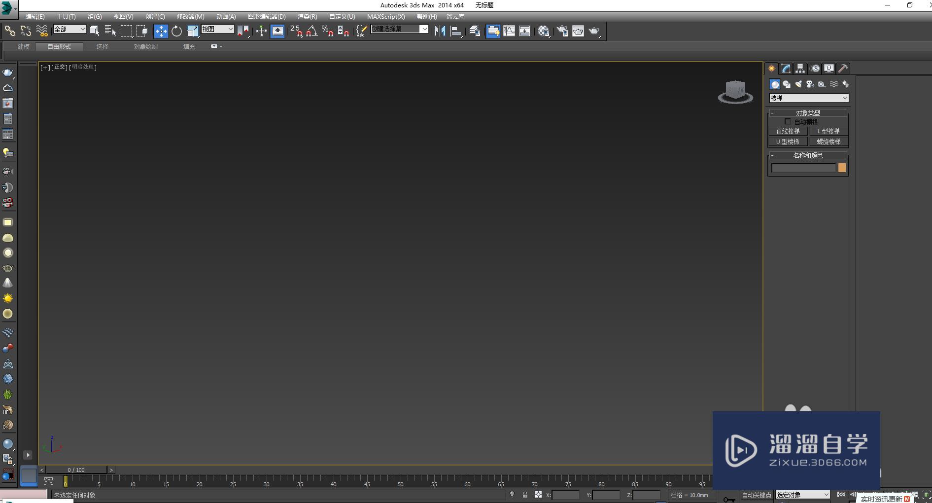Open the Select by Name list tool
This screenshot has height=503, width=932.
110,31
